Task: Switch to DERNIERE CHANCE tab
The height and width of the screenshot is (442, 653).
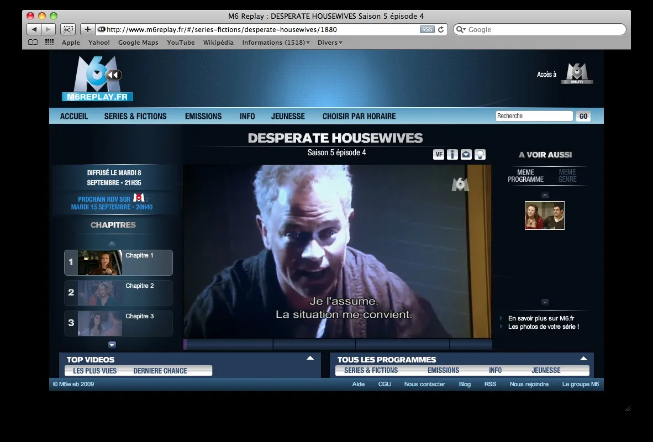Action: (160, 371)
